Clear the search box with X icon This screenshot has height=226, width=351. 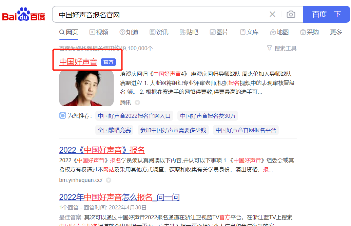click(272, 14)
